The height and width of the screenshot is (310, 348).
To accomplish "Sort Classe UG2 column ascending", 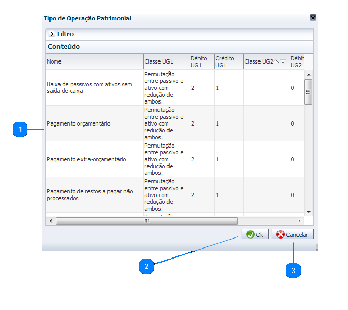I will point(275,61).
